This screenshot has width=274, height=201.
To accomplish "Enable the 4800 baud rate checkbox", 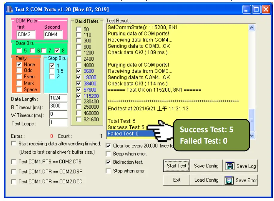I will click(79, 65).
